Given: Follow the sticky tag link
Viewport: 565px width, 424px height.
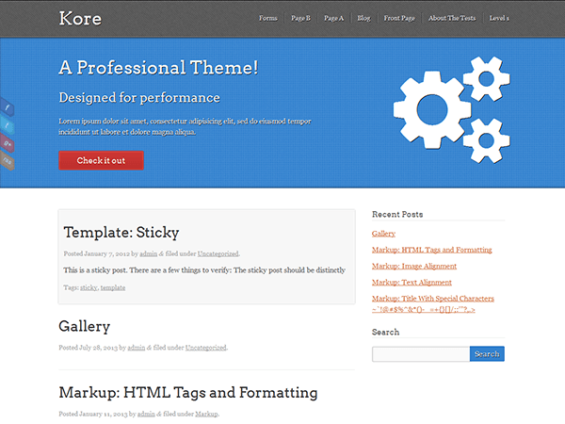Looking at the screenshot, I should click(x=89, y=287).
